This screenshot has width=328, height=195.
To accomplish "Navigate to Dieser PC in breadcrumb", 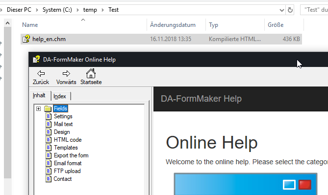I will tap(19, 10).
